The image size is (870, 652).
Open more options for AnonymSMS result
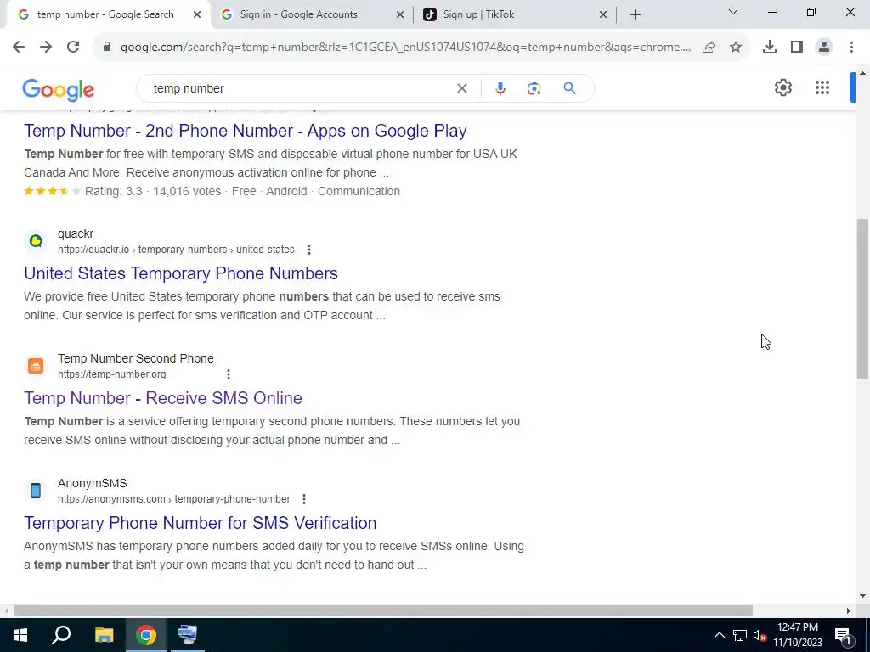(304, 499)
